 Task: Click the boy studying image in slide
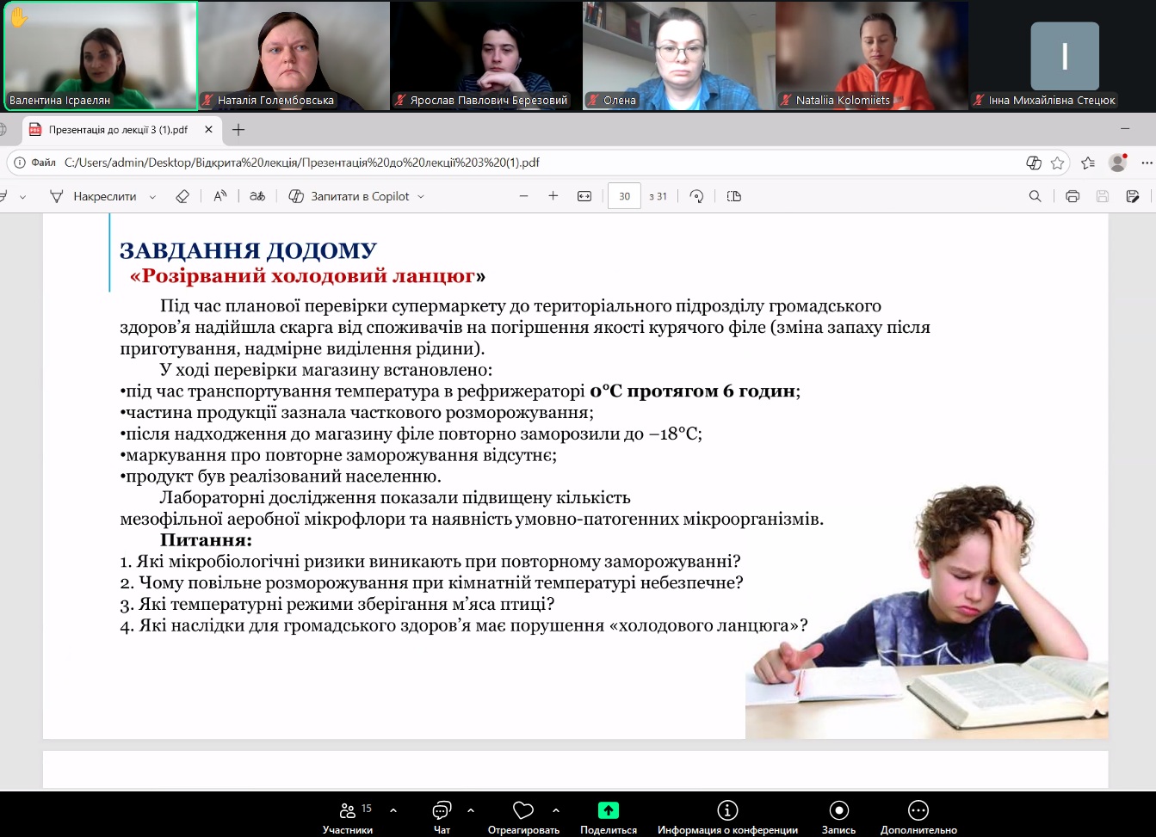[927, 612]
